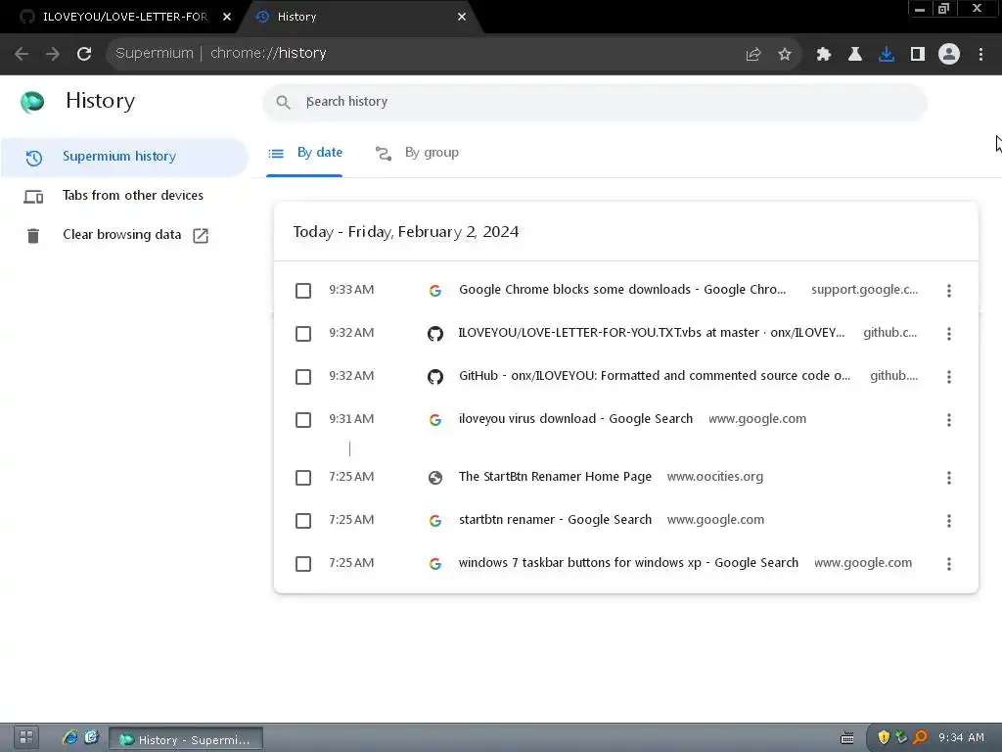Click the 9:34 AM taskbar clock

click(x=961, y=738)
